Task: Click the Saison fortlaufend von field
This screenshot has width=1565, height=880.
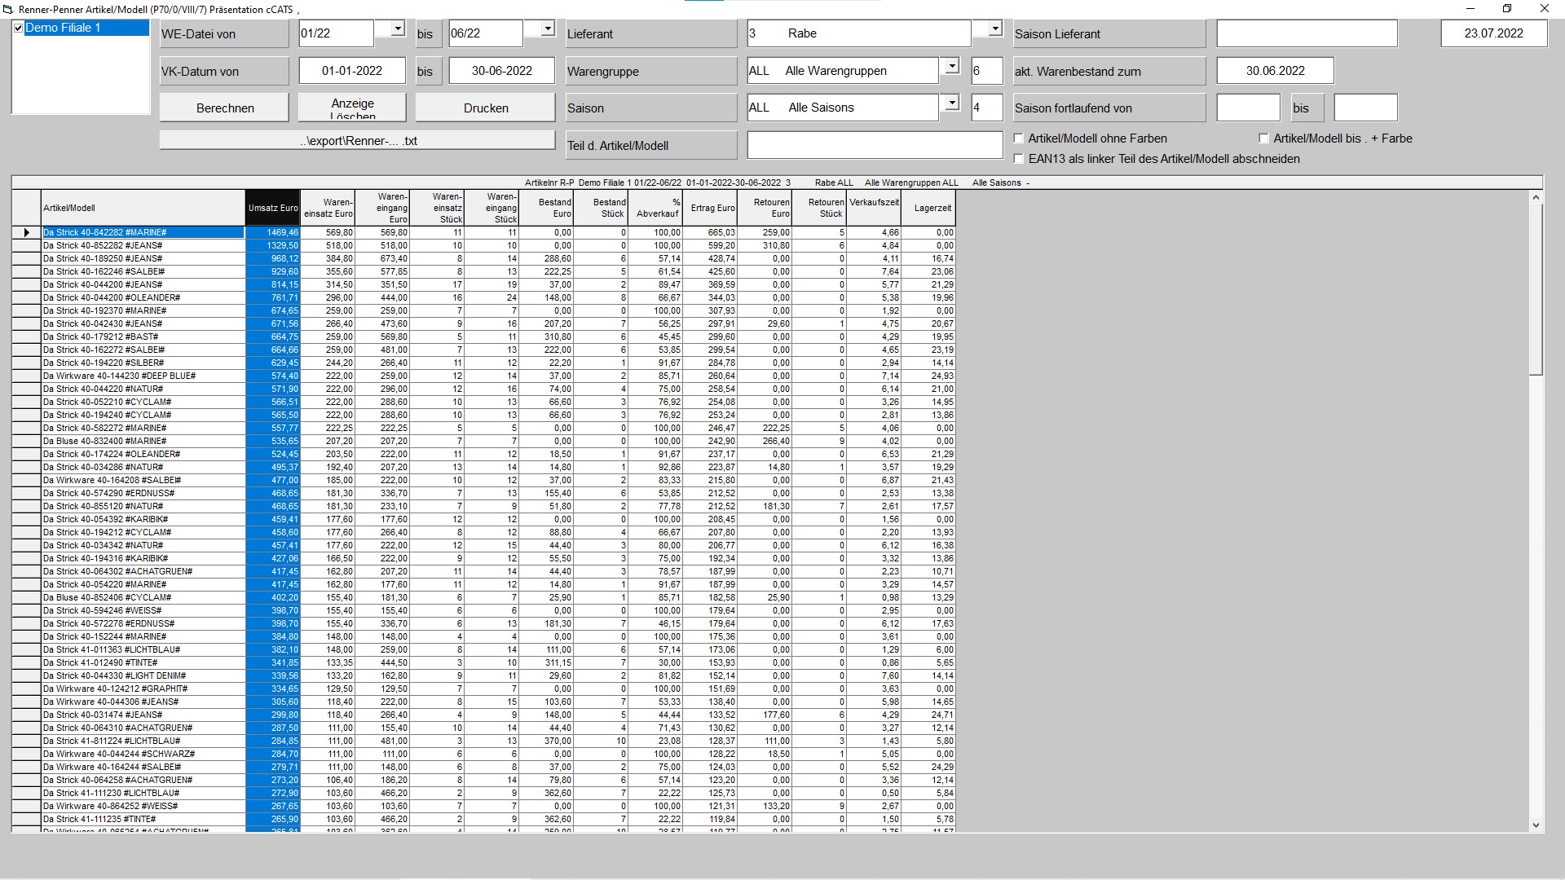Action: pyautogui.click(x=1250, y=107)
